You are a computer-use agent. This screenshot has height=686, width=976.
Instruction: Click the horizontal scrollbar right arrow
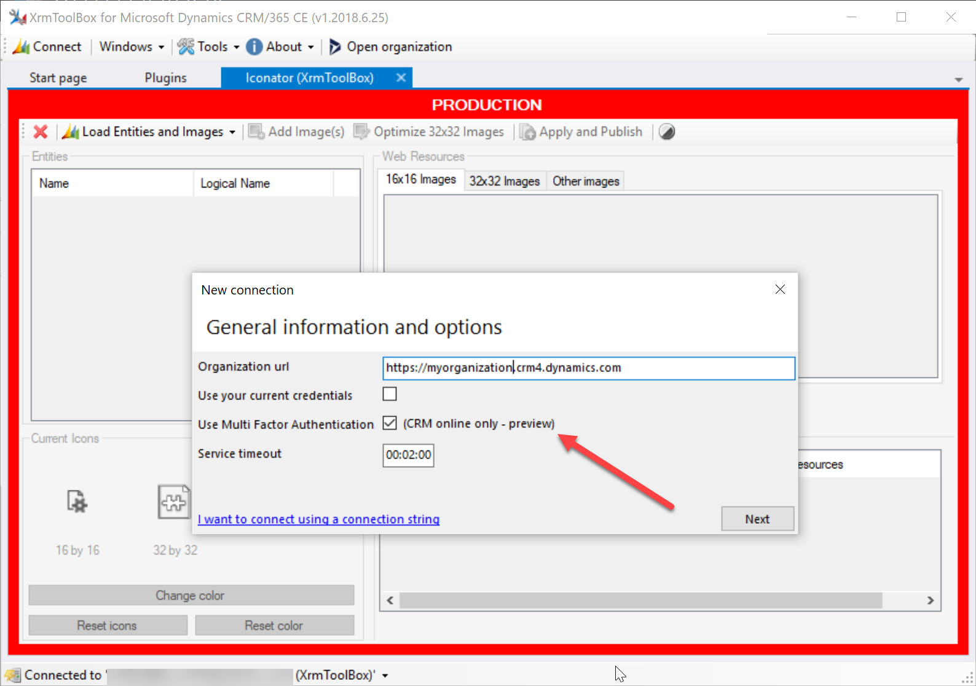[x=931, y=600]
